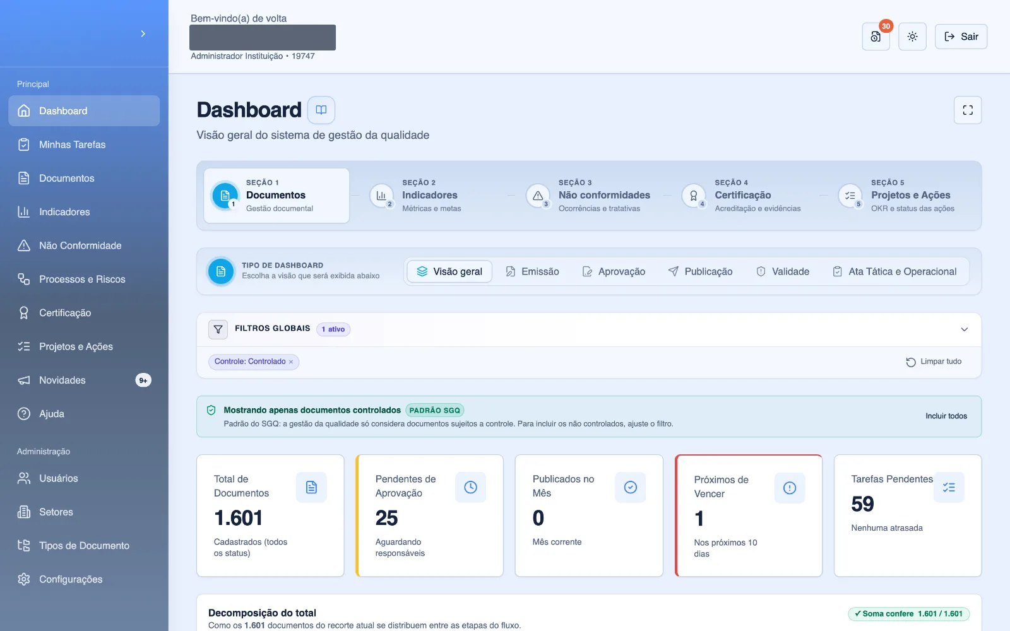This screenshot has width=1010, height=631.
Task: Open Projetos e Ações in sidebar
Action: [84, 346]
